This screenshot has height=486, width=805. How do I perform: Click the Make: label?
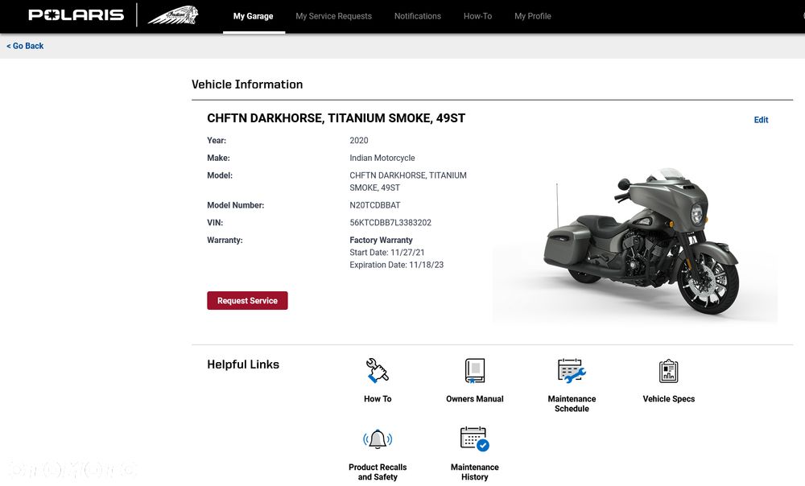tap(218, 158)
